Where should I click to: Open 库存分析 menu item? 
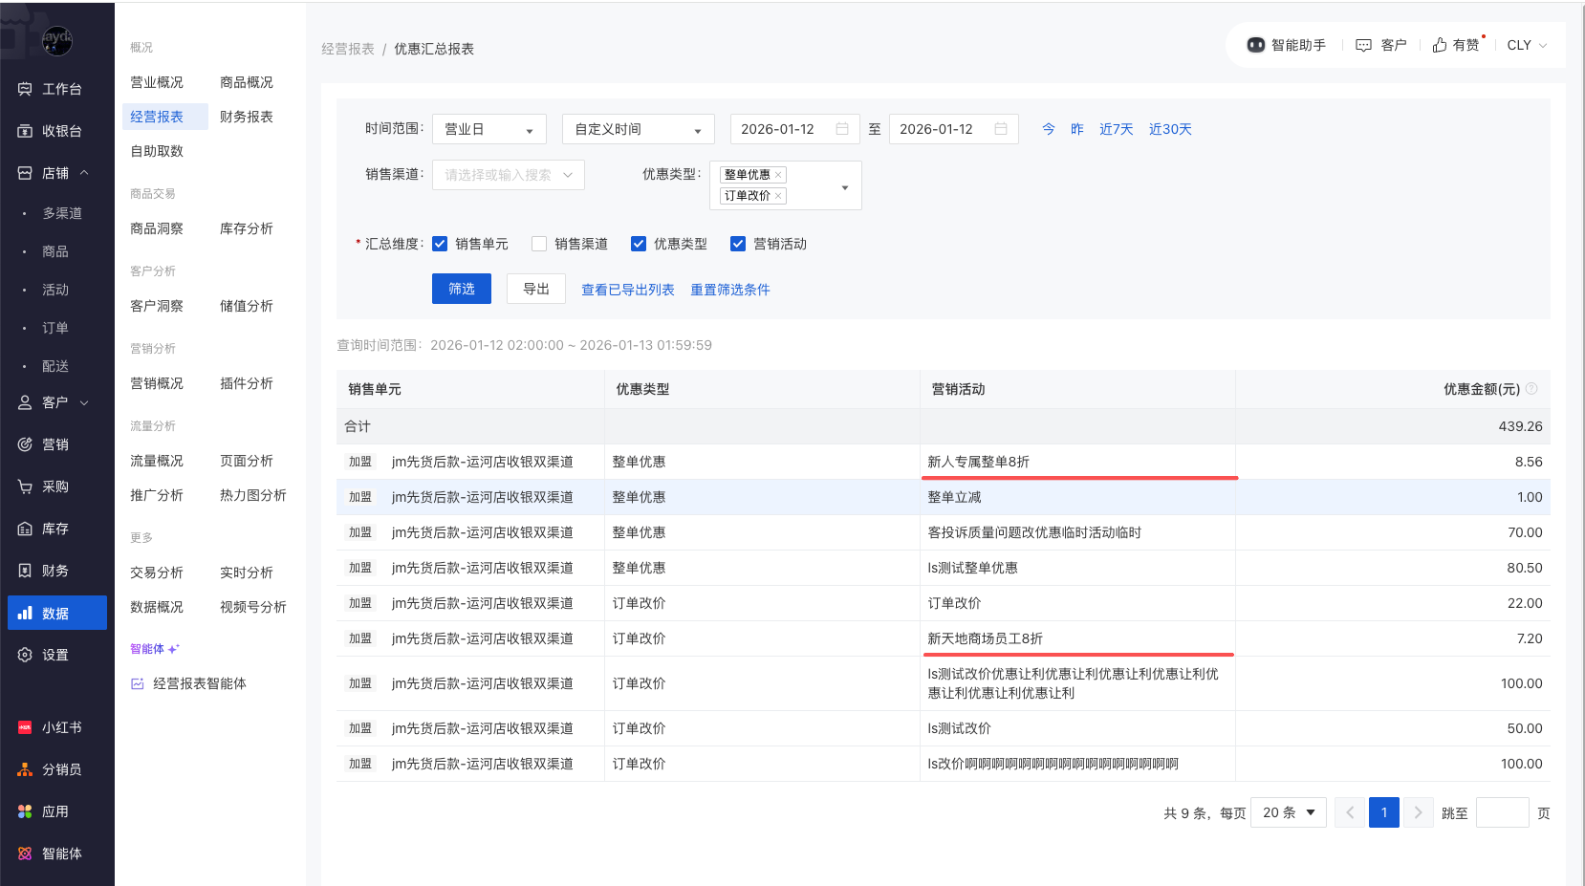click(246, 228)
